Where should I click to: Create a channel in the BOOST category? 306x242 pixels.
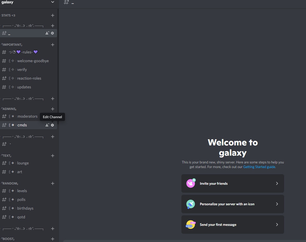tap(52, 239)
